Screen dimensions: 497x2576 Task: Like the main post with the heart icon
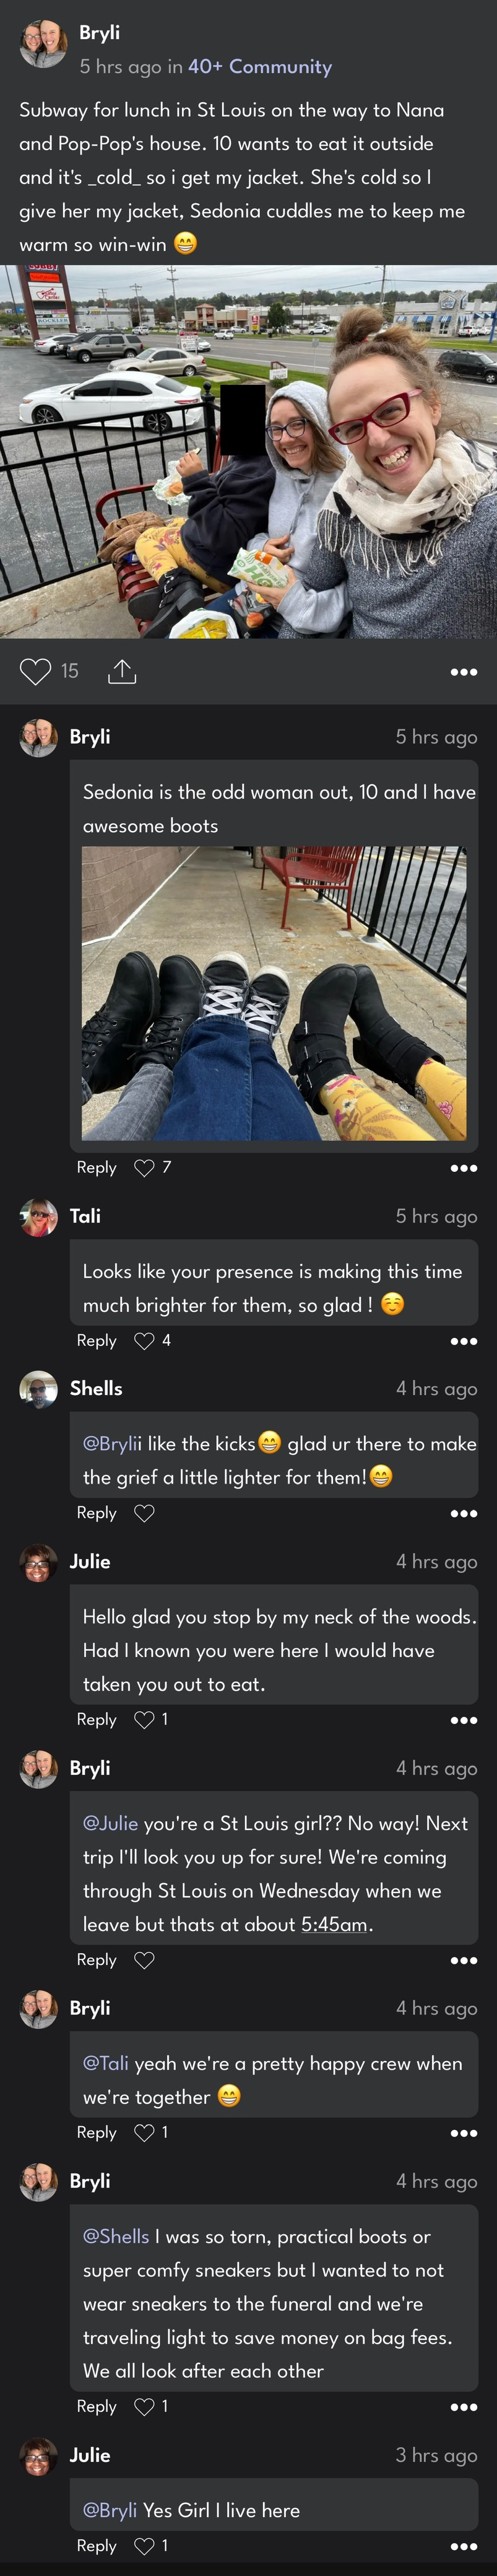point(35,671)
